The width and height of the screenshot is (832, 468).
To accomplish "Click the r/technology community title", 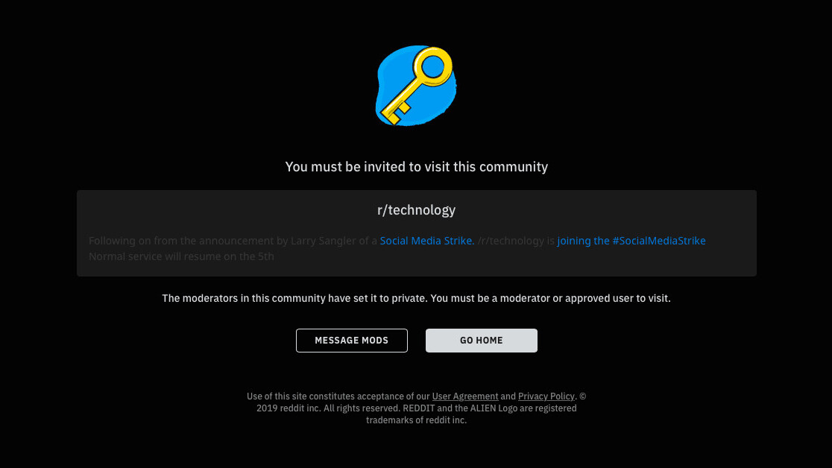I will (417, 210).
